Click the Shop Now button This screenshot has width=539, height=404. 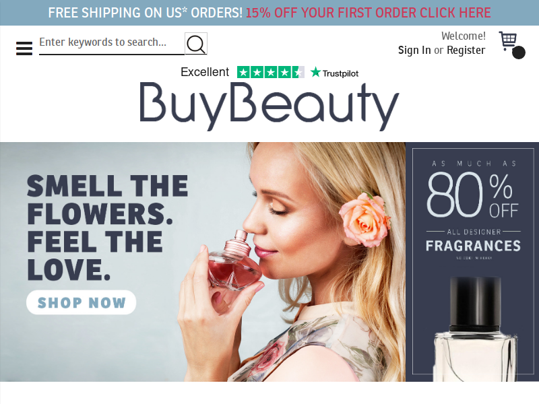(x=81, y=302)
